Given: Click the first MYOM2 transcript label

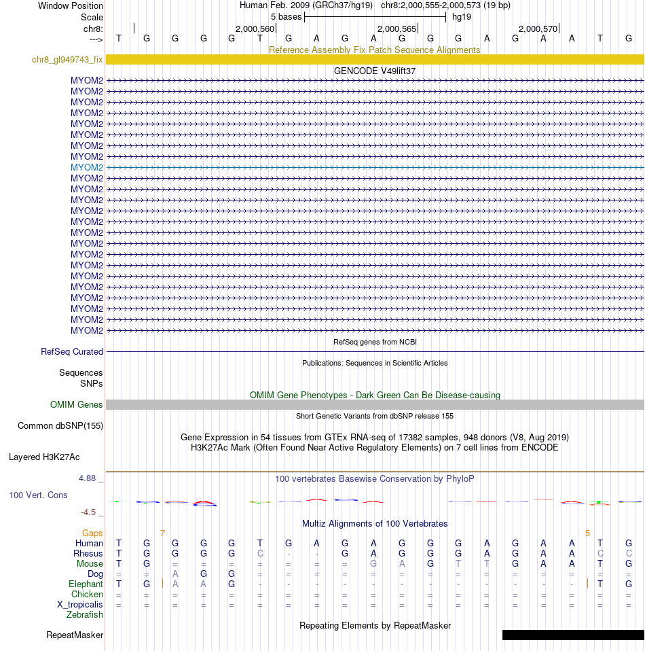Looking at the screenshot, I should point(87,81).
